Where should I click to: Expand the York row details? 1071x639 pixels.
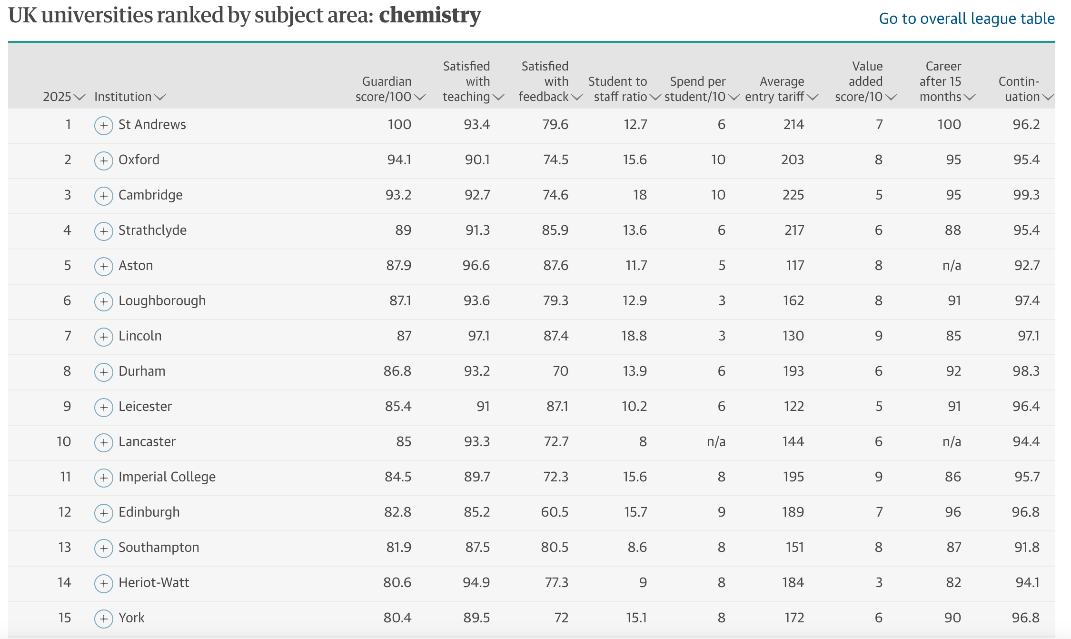(x=103, y=619)
